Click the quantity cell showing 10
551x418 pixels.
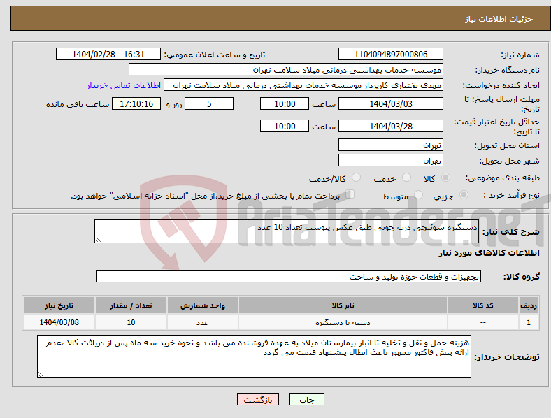coord(131,322)
